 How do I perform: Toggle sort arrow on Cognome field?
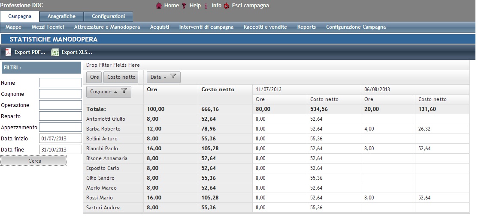point(115,92)
